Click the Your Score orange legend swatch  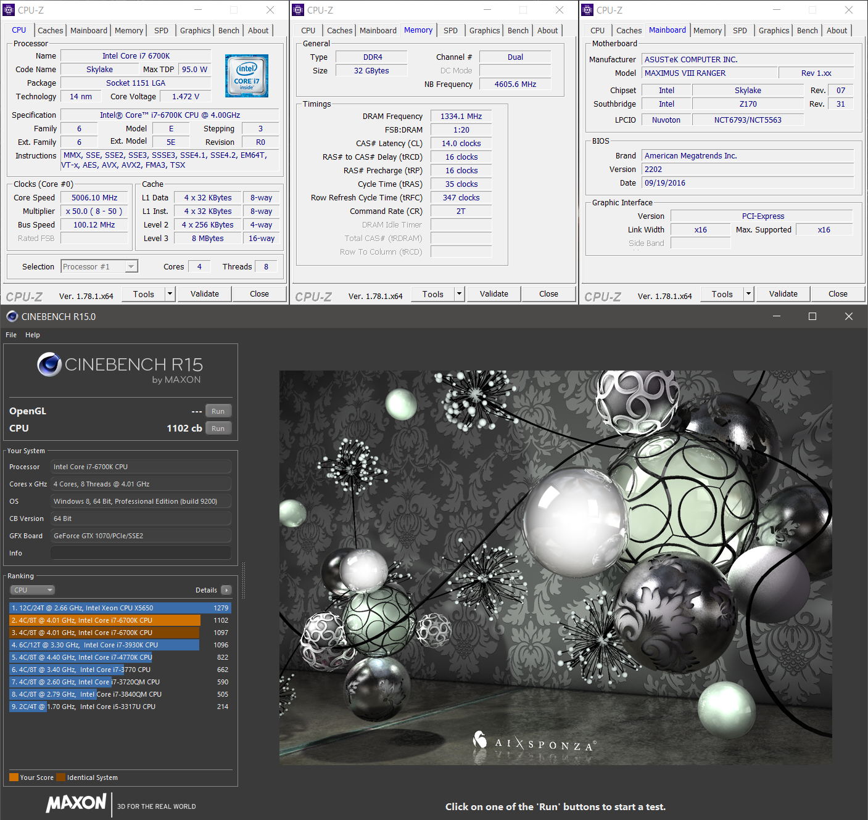pyautogui.click(x=14, y=777)
